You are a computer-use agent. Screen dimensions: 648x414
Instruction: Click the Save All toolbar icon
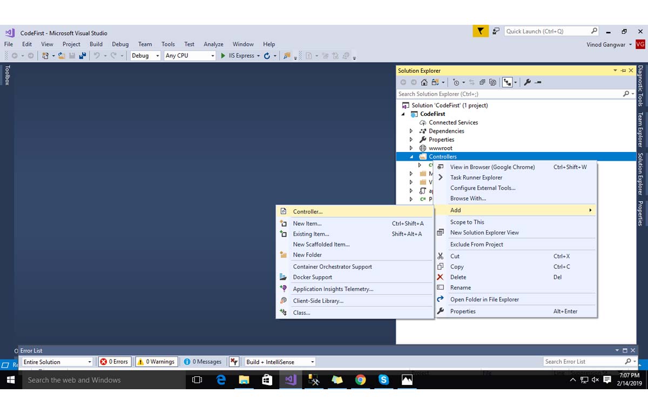click(x=83, y=56)
